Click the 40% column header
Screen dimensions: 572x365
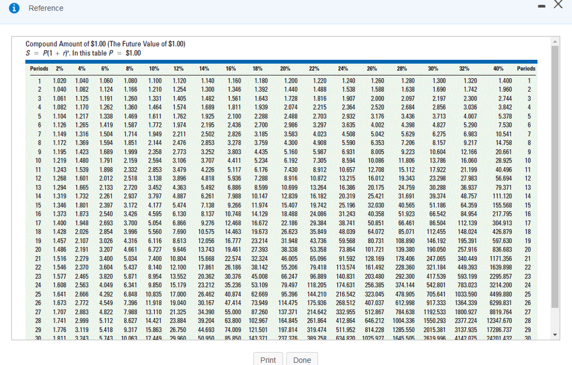coord(498,69)
